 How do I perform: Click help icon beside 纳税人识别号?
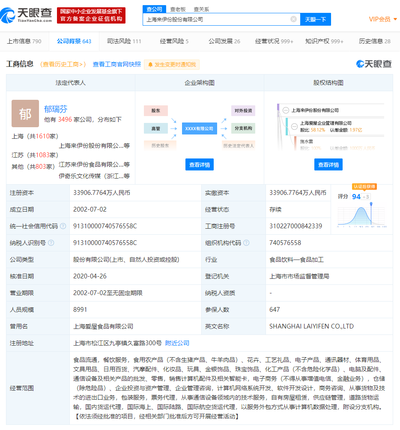(x=51, y=243)
